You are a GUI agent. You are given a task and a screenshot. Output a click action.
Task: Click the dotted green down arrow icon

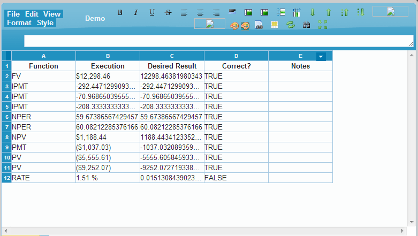click(360, 12)
